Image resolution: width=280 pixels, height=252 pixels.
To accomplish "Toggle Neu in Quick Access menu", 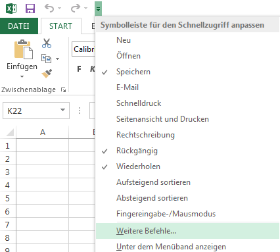I will [188, 40].
